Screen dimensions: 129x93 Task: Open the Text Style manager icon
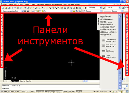tap(85, 8)
